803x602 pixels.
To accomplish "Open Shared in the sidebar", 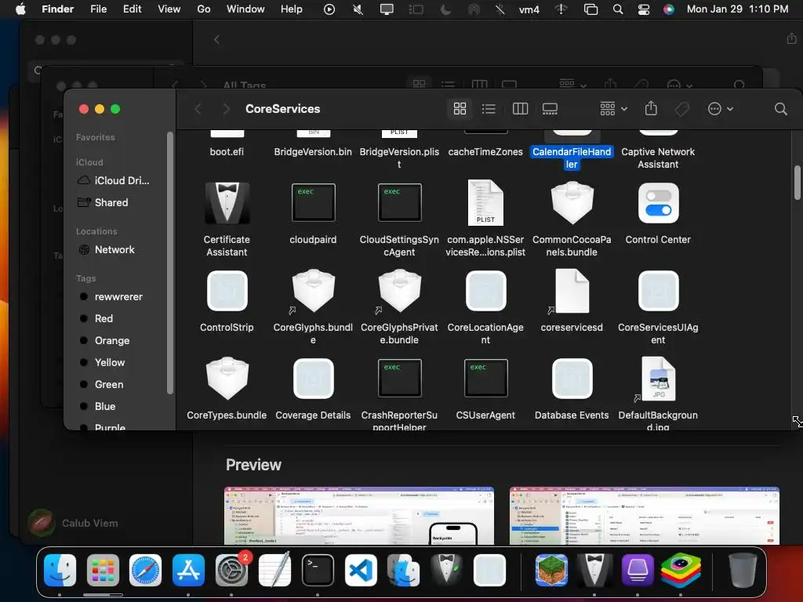I will tap(121, 203).
